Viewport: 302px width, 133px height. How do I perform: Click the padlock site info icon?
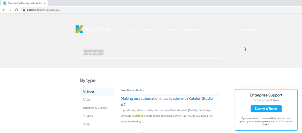[x=24, y=10]
